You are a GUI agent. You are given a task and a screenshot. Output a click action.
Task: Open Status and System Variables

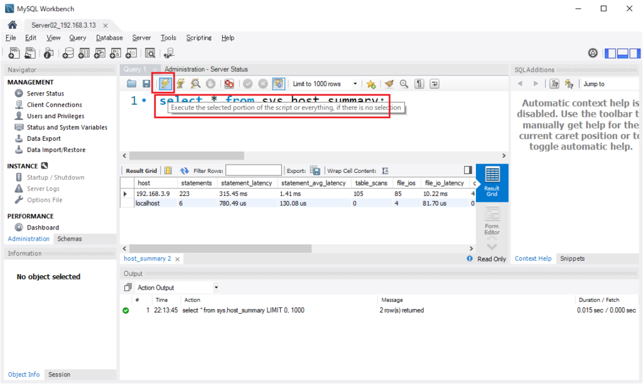coord(67,127)
